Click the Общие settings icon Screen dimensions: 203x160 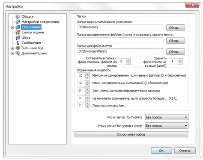18,17
